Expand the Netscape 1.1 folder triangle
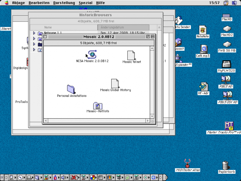This screenshot has height=181, width=241. click(x=35, y=33)
